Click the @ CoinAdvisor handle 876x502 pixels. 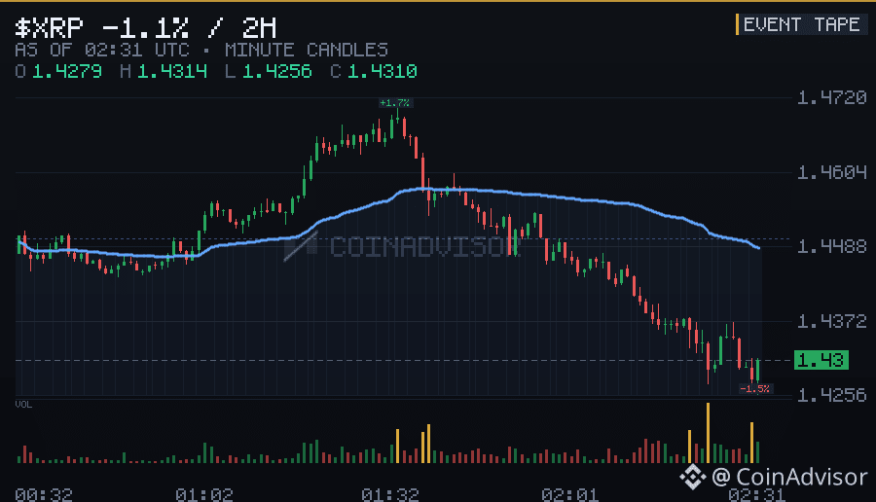pos(789,477)
